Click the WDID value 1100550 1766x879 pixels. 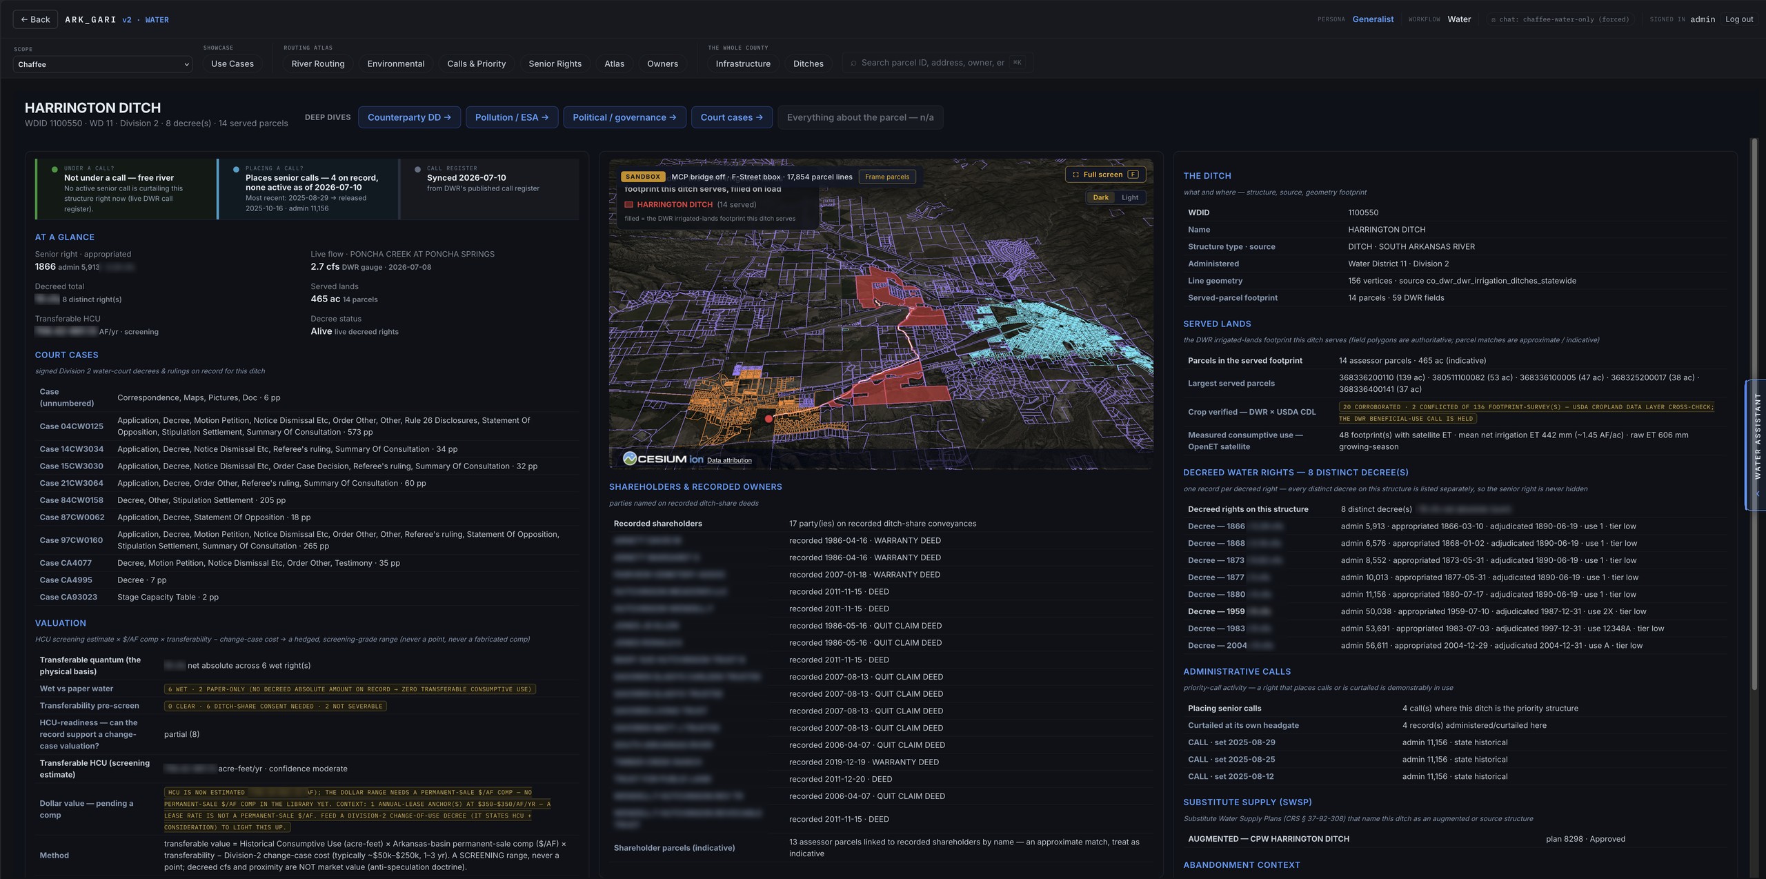[x=1363, y=213]
